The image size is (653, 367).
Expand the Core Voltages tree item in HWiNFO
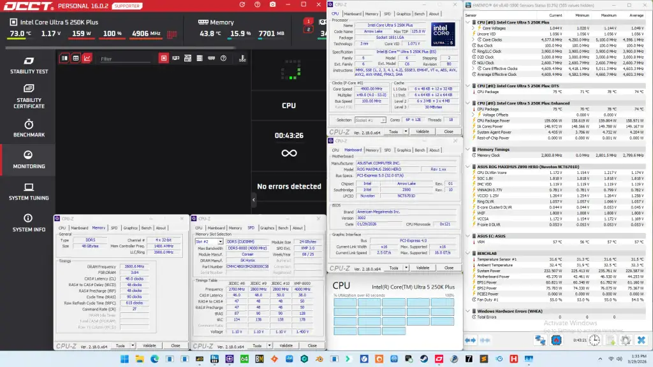[474, 28]
